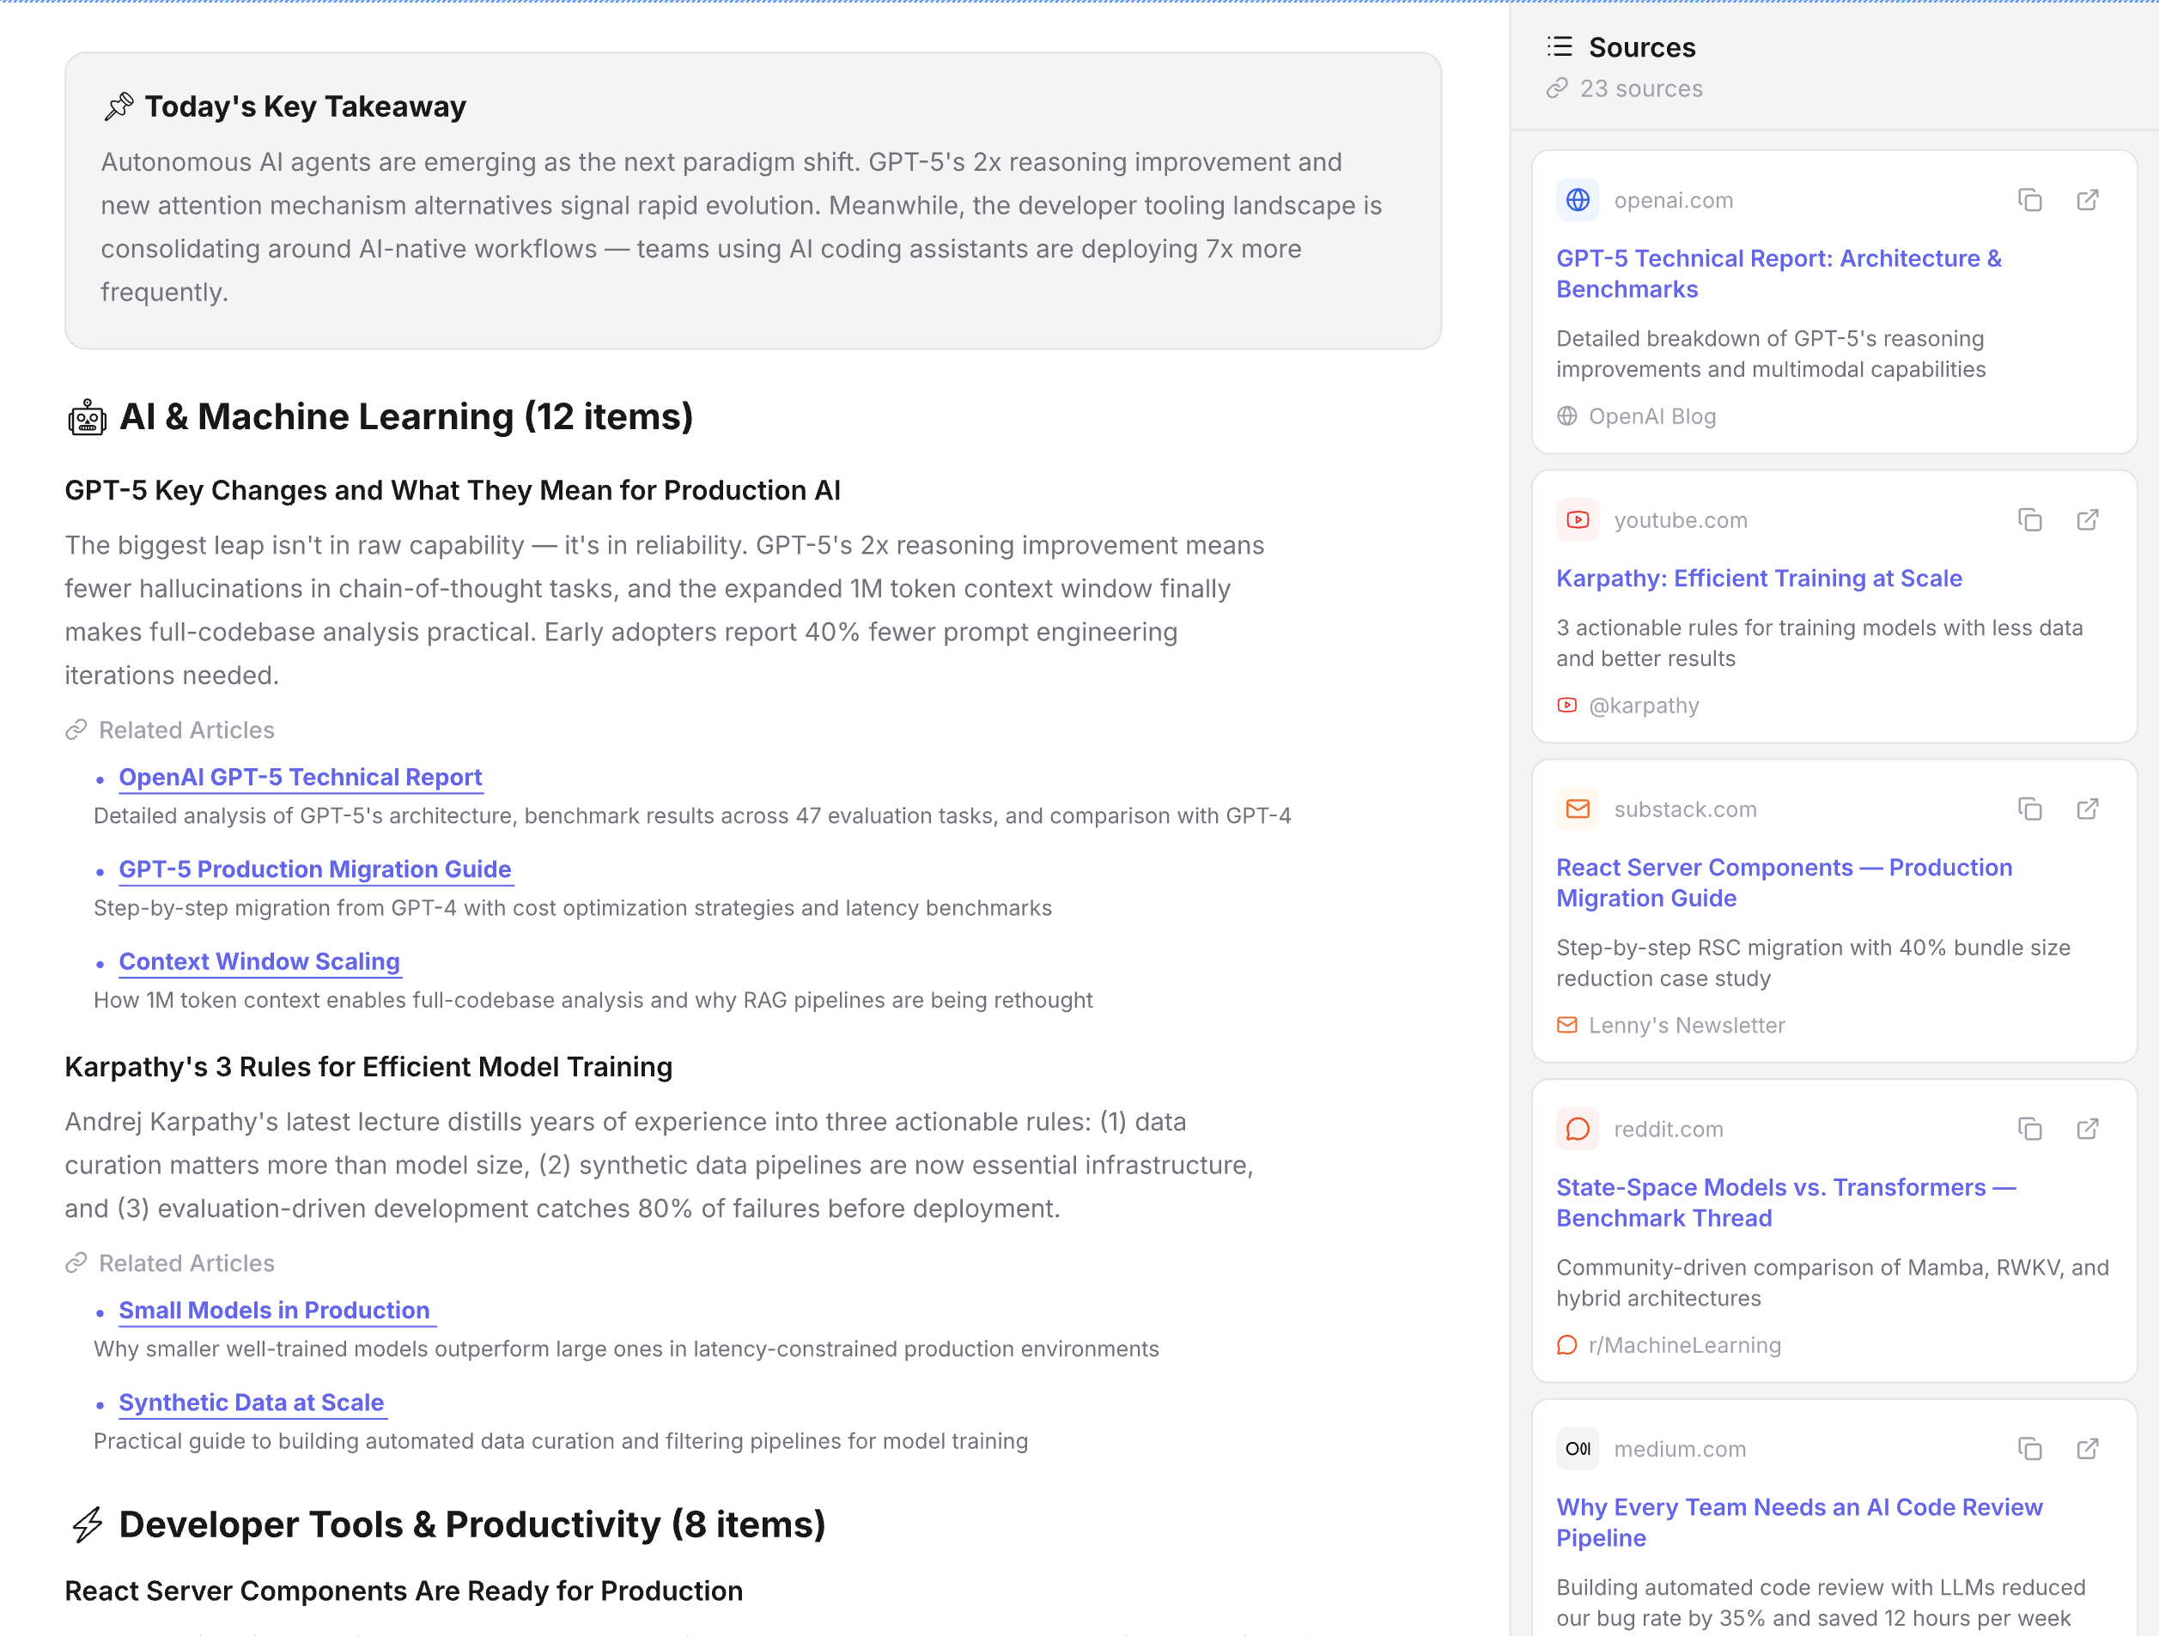Click the link icon next to Related Articles
The width and height of the screenshot is (2159, 1636).
[x=77, y=730]
